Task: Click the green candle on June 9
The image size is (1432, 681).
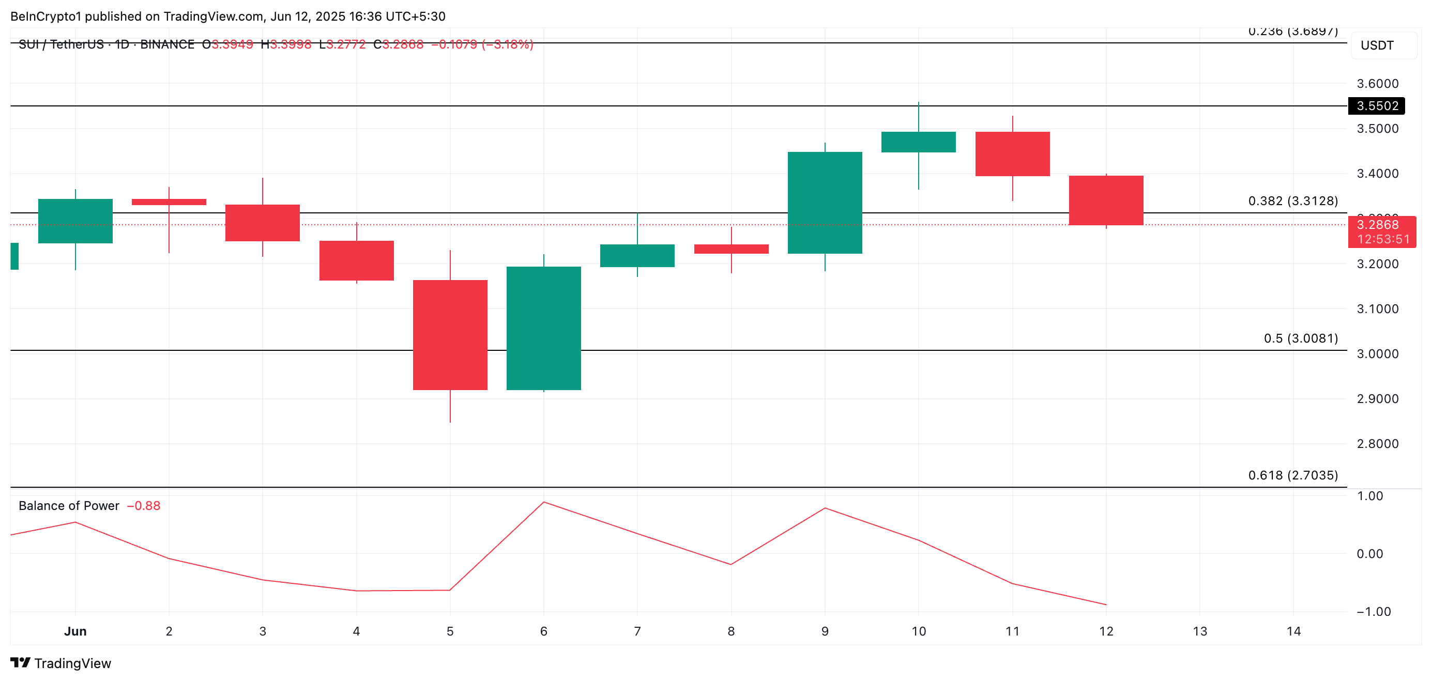Action: [825, 203]
